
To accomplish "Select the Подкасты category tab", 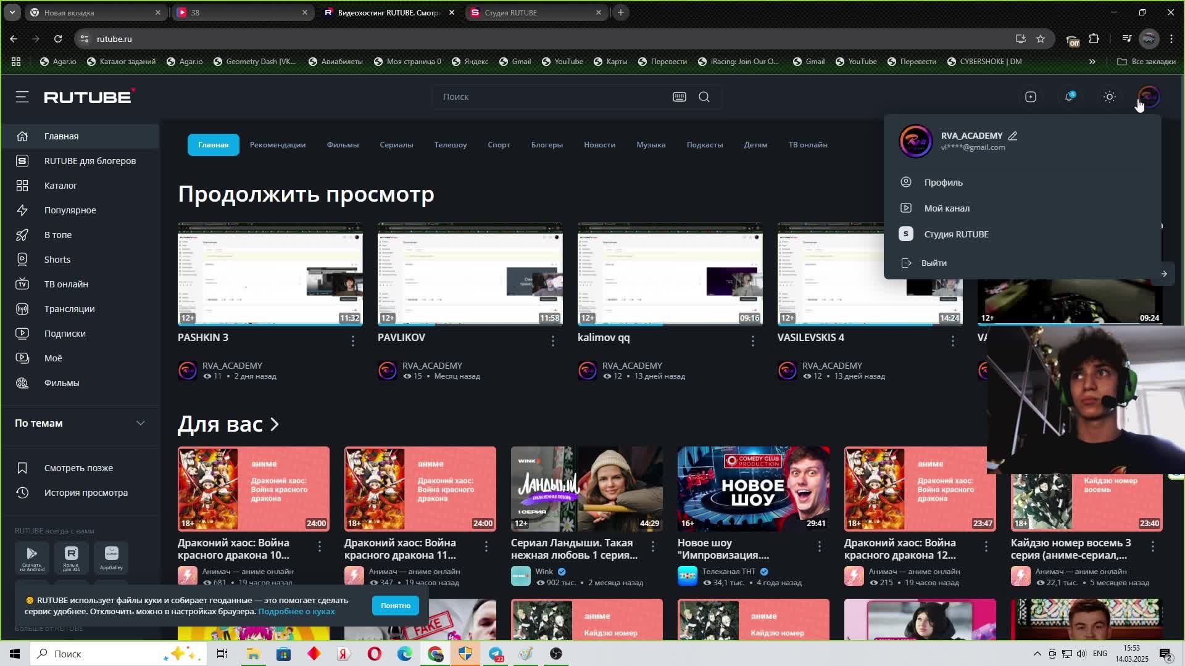I will [x=705, y=145].
